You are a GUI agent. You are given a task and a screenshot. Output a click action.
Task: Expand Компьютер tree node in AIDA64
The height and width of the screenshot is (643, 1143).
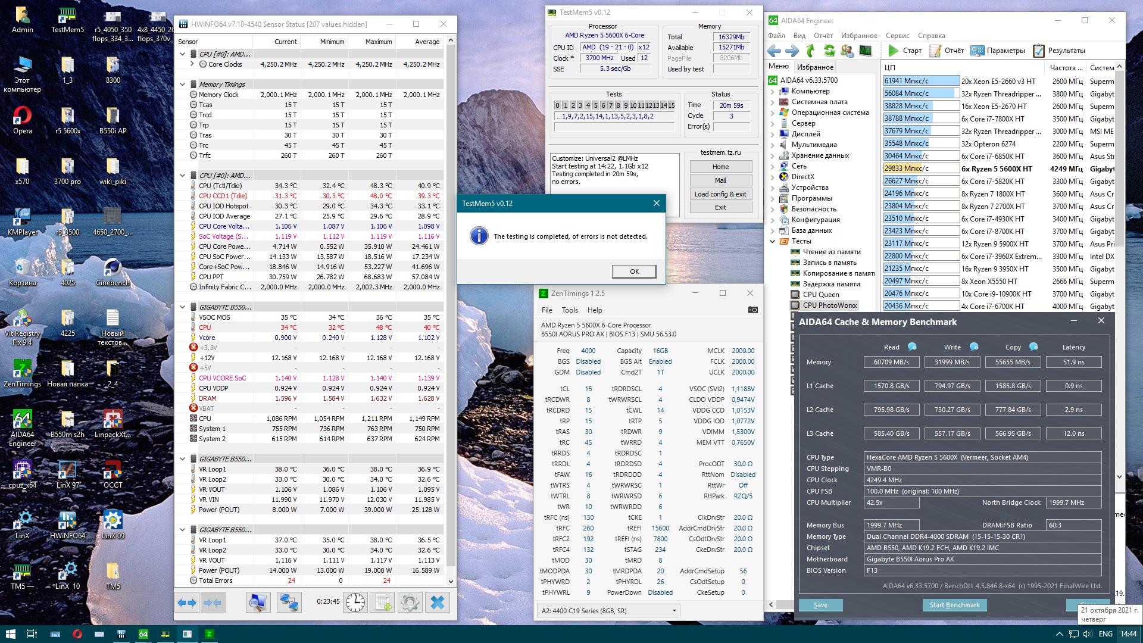click(773, 91)
